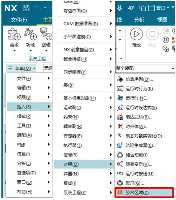Open 系统工程(Y) submenu
176x200 pixels.
pyautogui.click(x=84, y=192)
